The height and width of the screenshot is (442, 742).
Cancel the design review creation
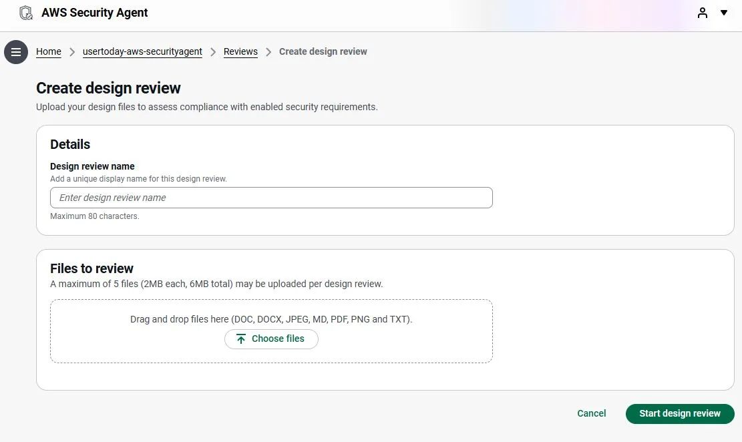pos(591,413)
